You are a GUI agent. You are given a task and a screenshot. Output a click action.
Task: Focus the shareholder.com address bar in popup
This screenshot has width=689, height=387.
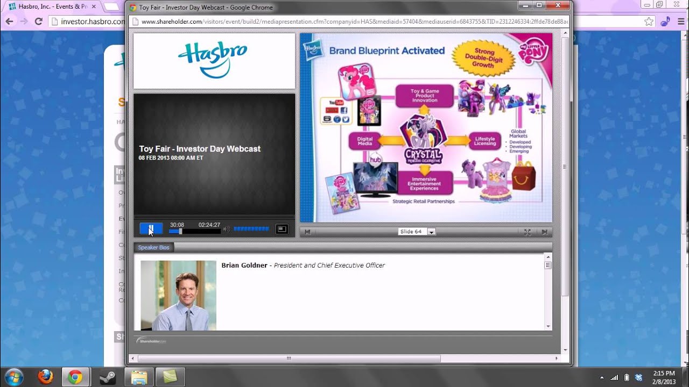[x=354, y=21]
